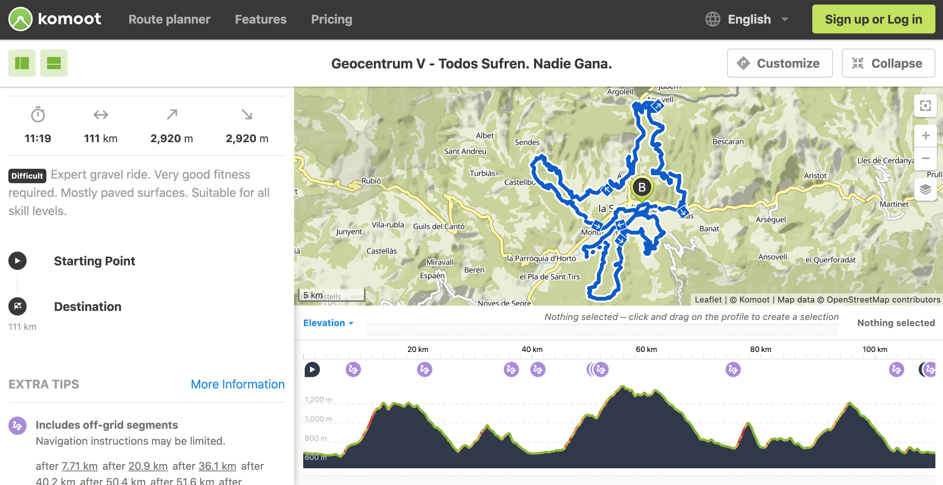Image resolution: width=943 pixels, height=485 pixels.
Task: Click the globe language icon
Action: pos(713,19)
